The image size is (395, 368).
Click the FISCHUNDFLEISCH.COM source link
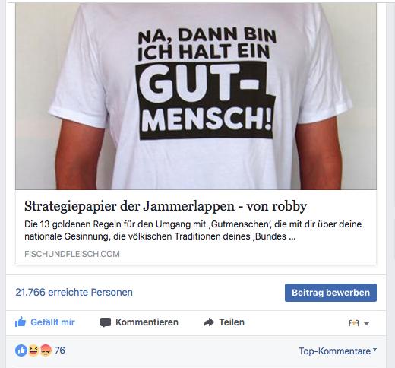72,254
